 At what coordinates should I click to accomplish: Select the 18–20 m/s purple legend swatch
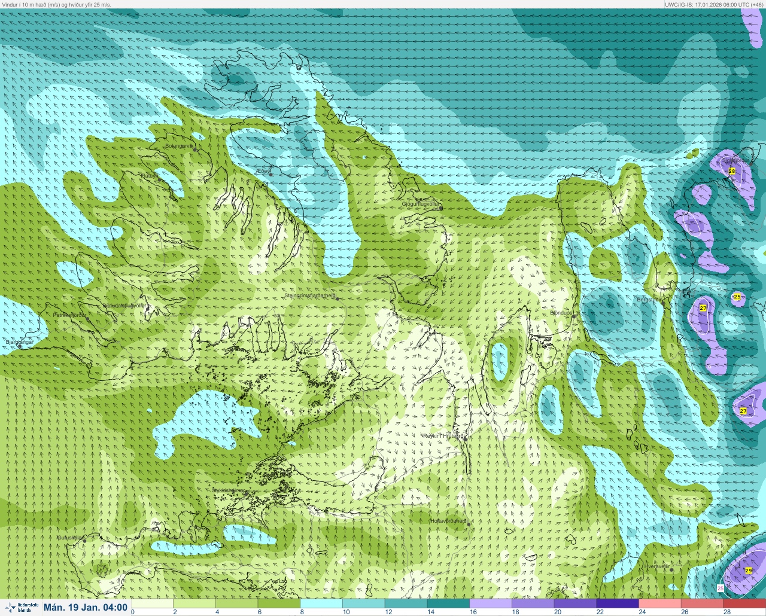[533, 603]
